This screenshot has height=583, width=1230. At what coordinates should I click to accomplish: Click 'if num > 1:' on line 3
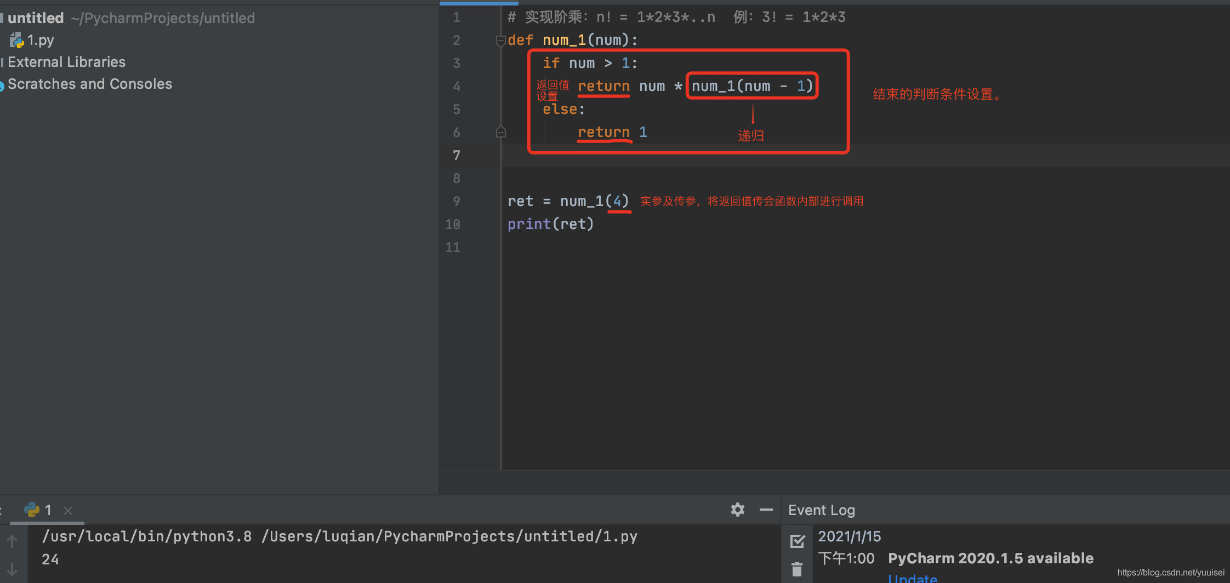[x=590, y=63]
